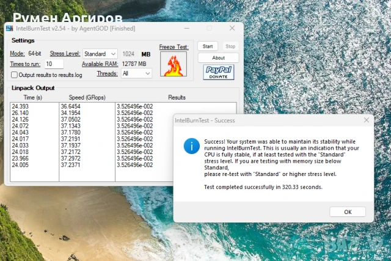Click the Freeze Test flame icon

(x=174, y=64)
